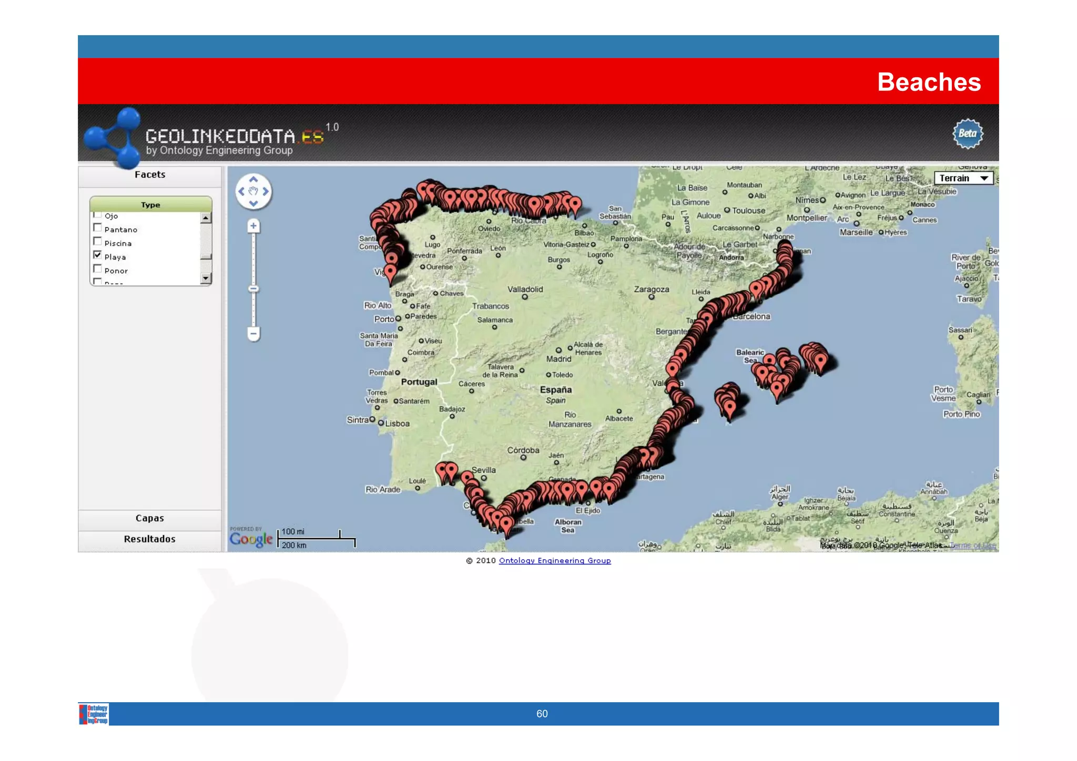Open the Ontology Engineering Group link
1077x761 pixels.
[x=554, y=561]
